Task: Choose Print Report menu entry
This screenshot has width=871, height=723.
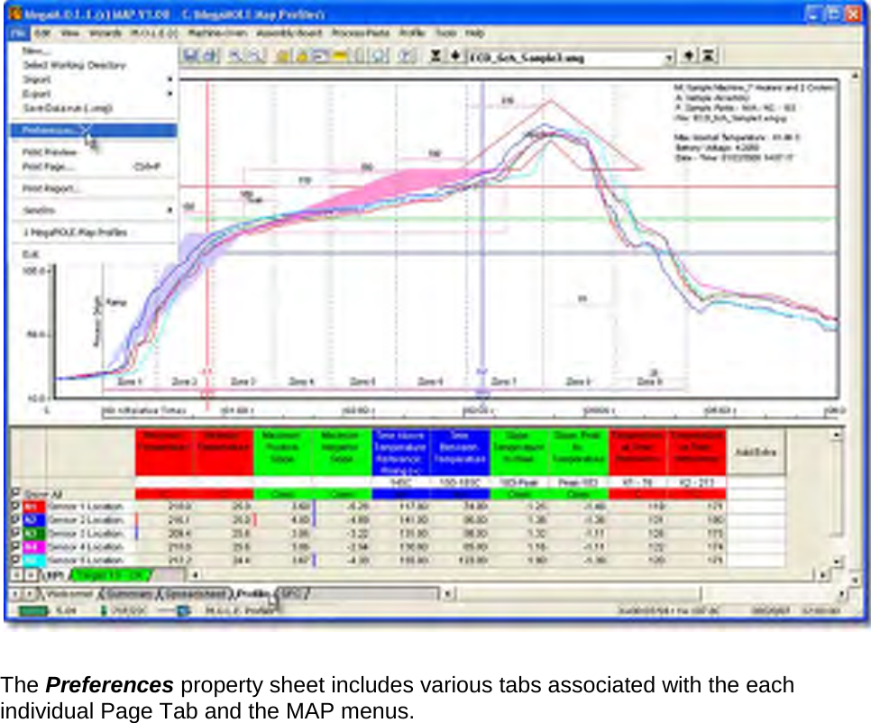Action: pos(94,188)
